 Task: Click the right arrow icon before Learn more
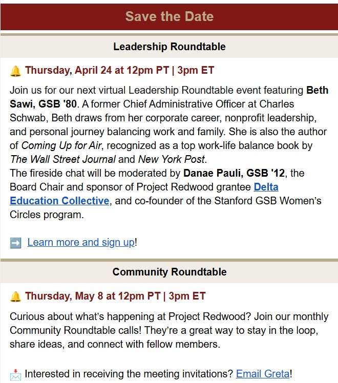[x=15, y=243]
